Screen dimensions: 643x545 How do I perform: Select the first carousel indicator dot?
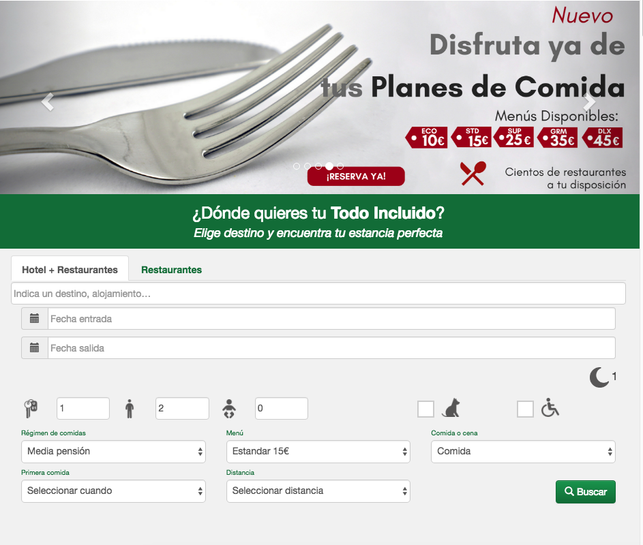(297, 166)
